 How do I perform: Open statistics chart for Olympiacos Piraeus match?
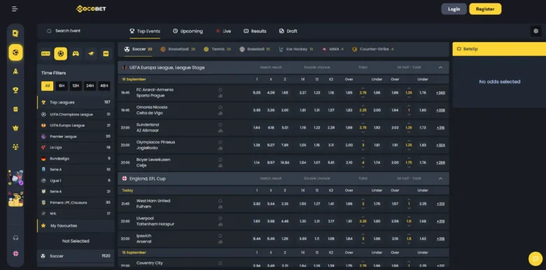[x=220, y=148]
